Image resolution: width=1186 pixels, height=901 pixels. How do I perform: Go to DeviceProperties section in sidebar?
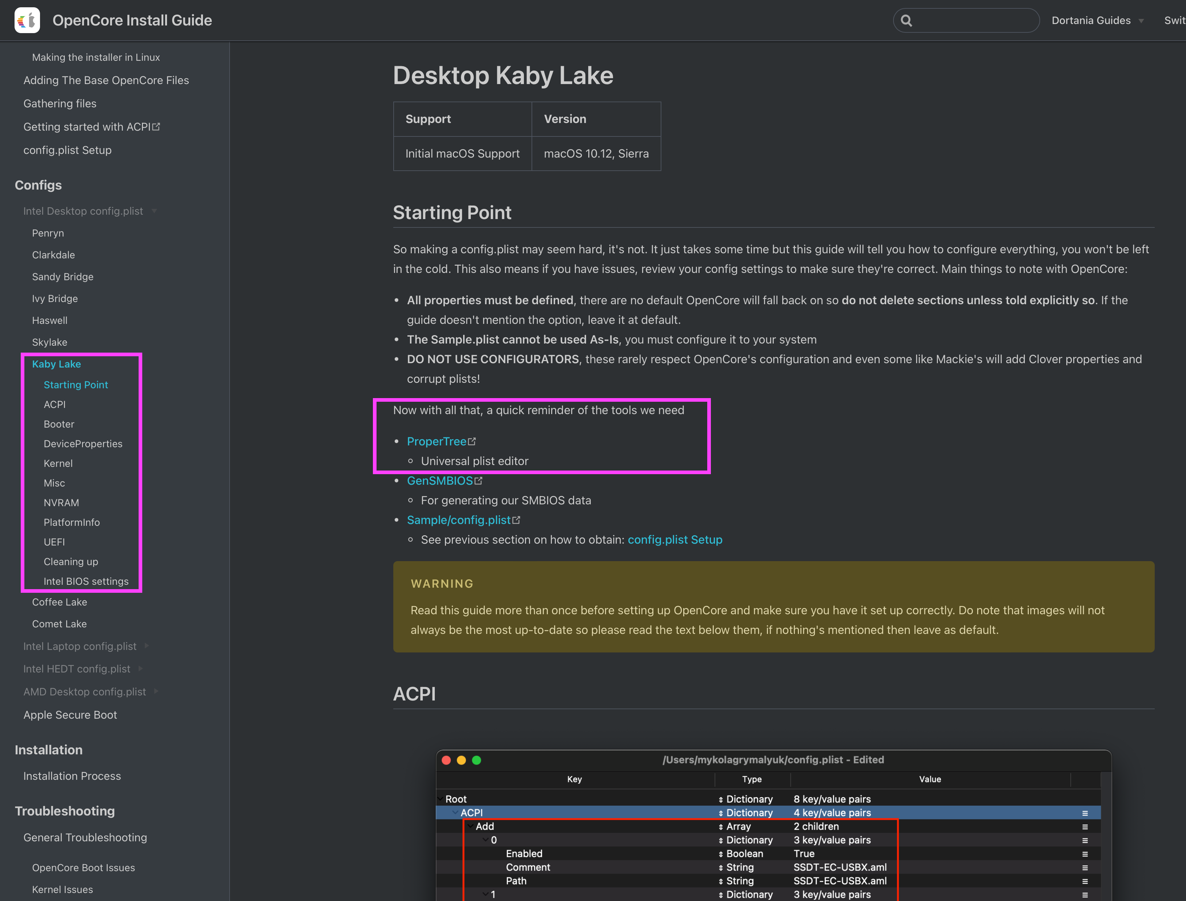pos(83,444)
